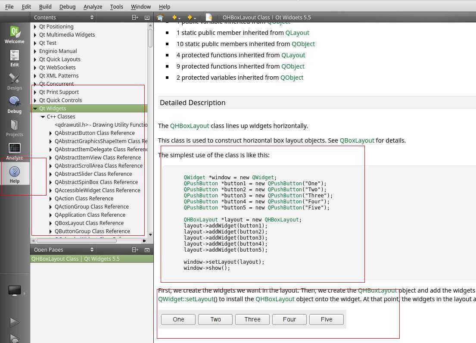Follow QObject link in 9 protected functions line
476x343 pixels.
(x=292, y=66)
